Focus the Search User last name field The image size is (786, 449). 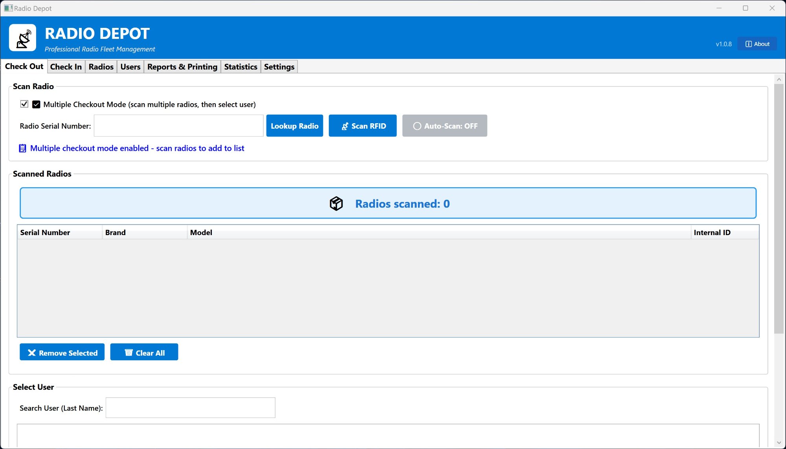point(190,408)
